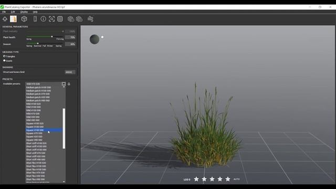Click the Season slider handle

point(38,44)
